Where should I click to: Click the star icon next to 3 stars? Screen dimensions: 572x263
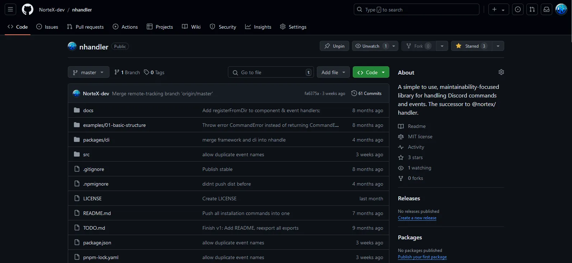401,157
